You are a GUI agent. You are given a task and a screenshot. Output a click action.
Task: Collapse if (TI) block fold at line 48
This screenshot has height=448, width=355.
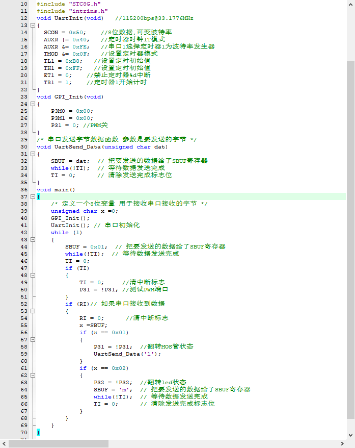pos(33,275)
